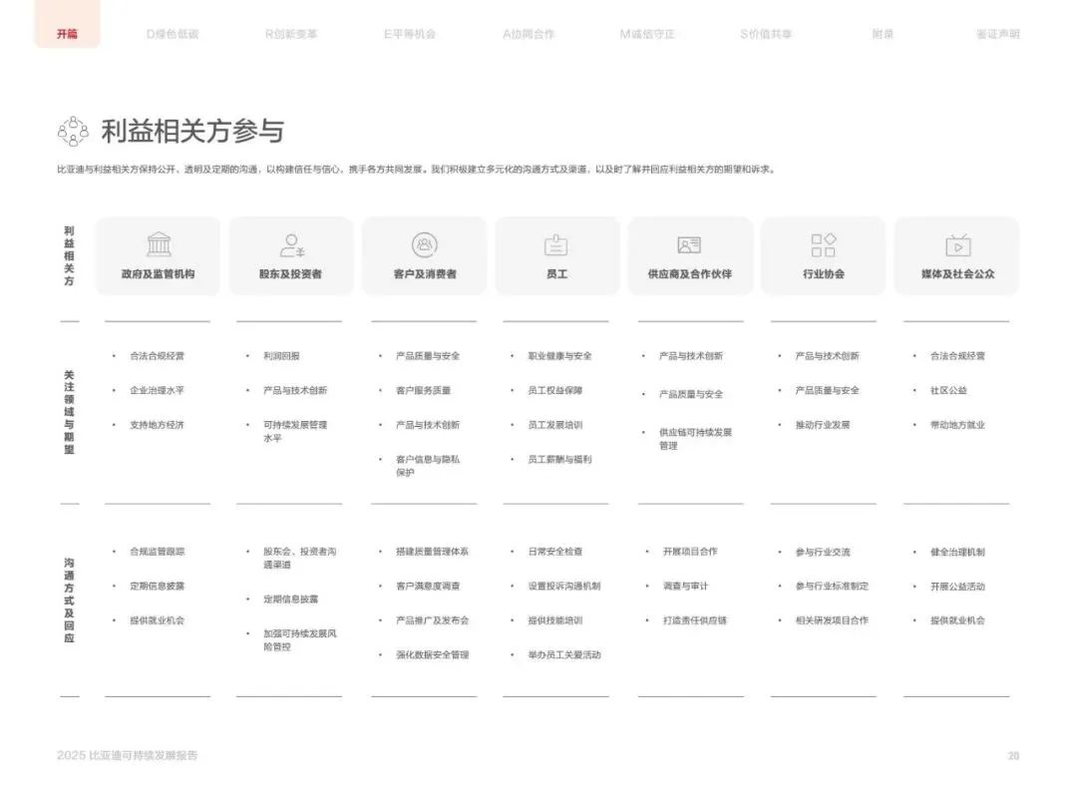Go to the 附录 tab
Viewport: 1077px width, 799px height.
tap(883, 34)
